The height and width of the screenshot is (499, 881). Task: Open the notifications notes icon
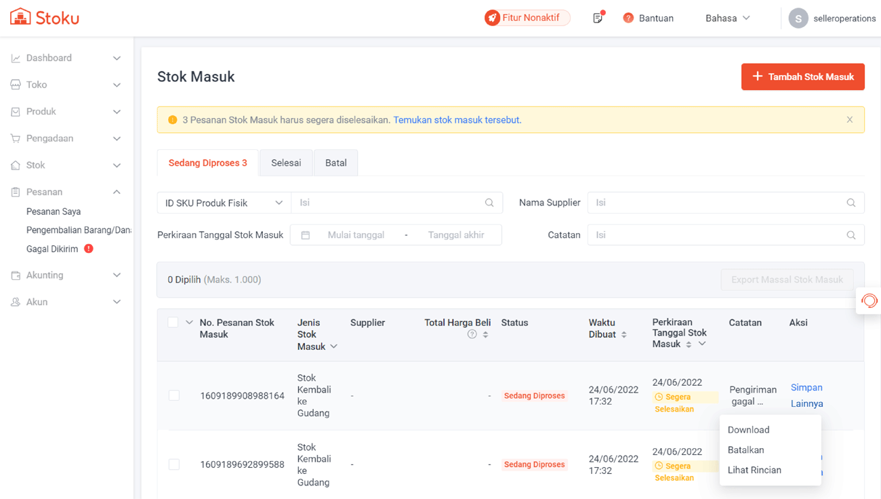[597, 18]
